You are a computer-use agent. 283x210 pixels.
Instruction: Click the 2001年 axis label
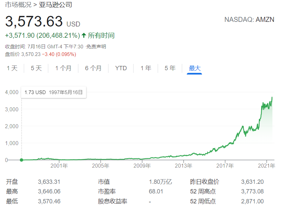tap(59, 166)
